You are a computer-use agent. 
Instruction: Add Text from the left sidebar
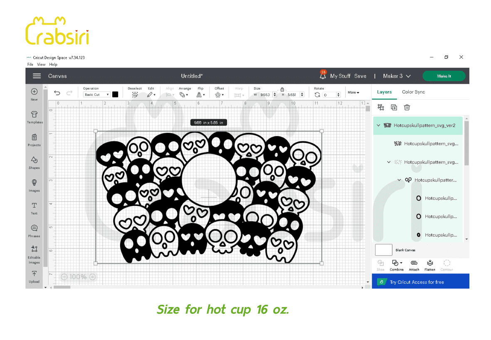pos(35,208)
